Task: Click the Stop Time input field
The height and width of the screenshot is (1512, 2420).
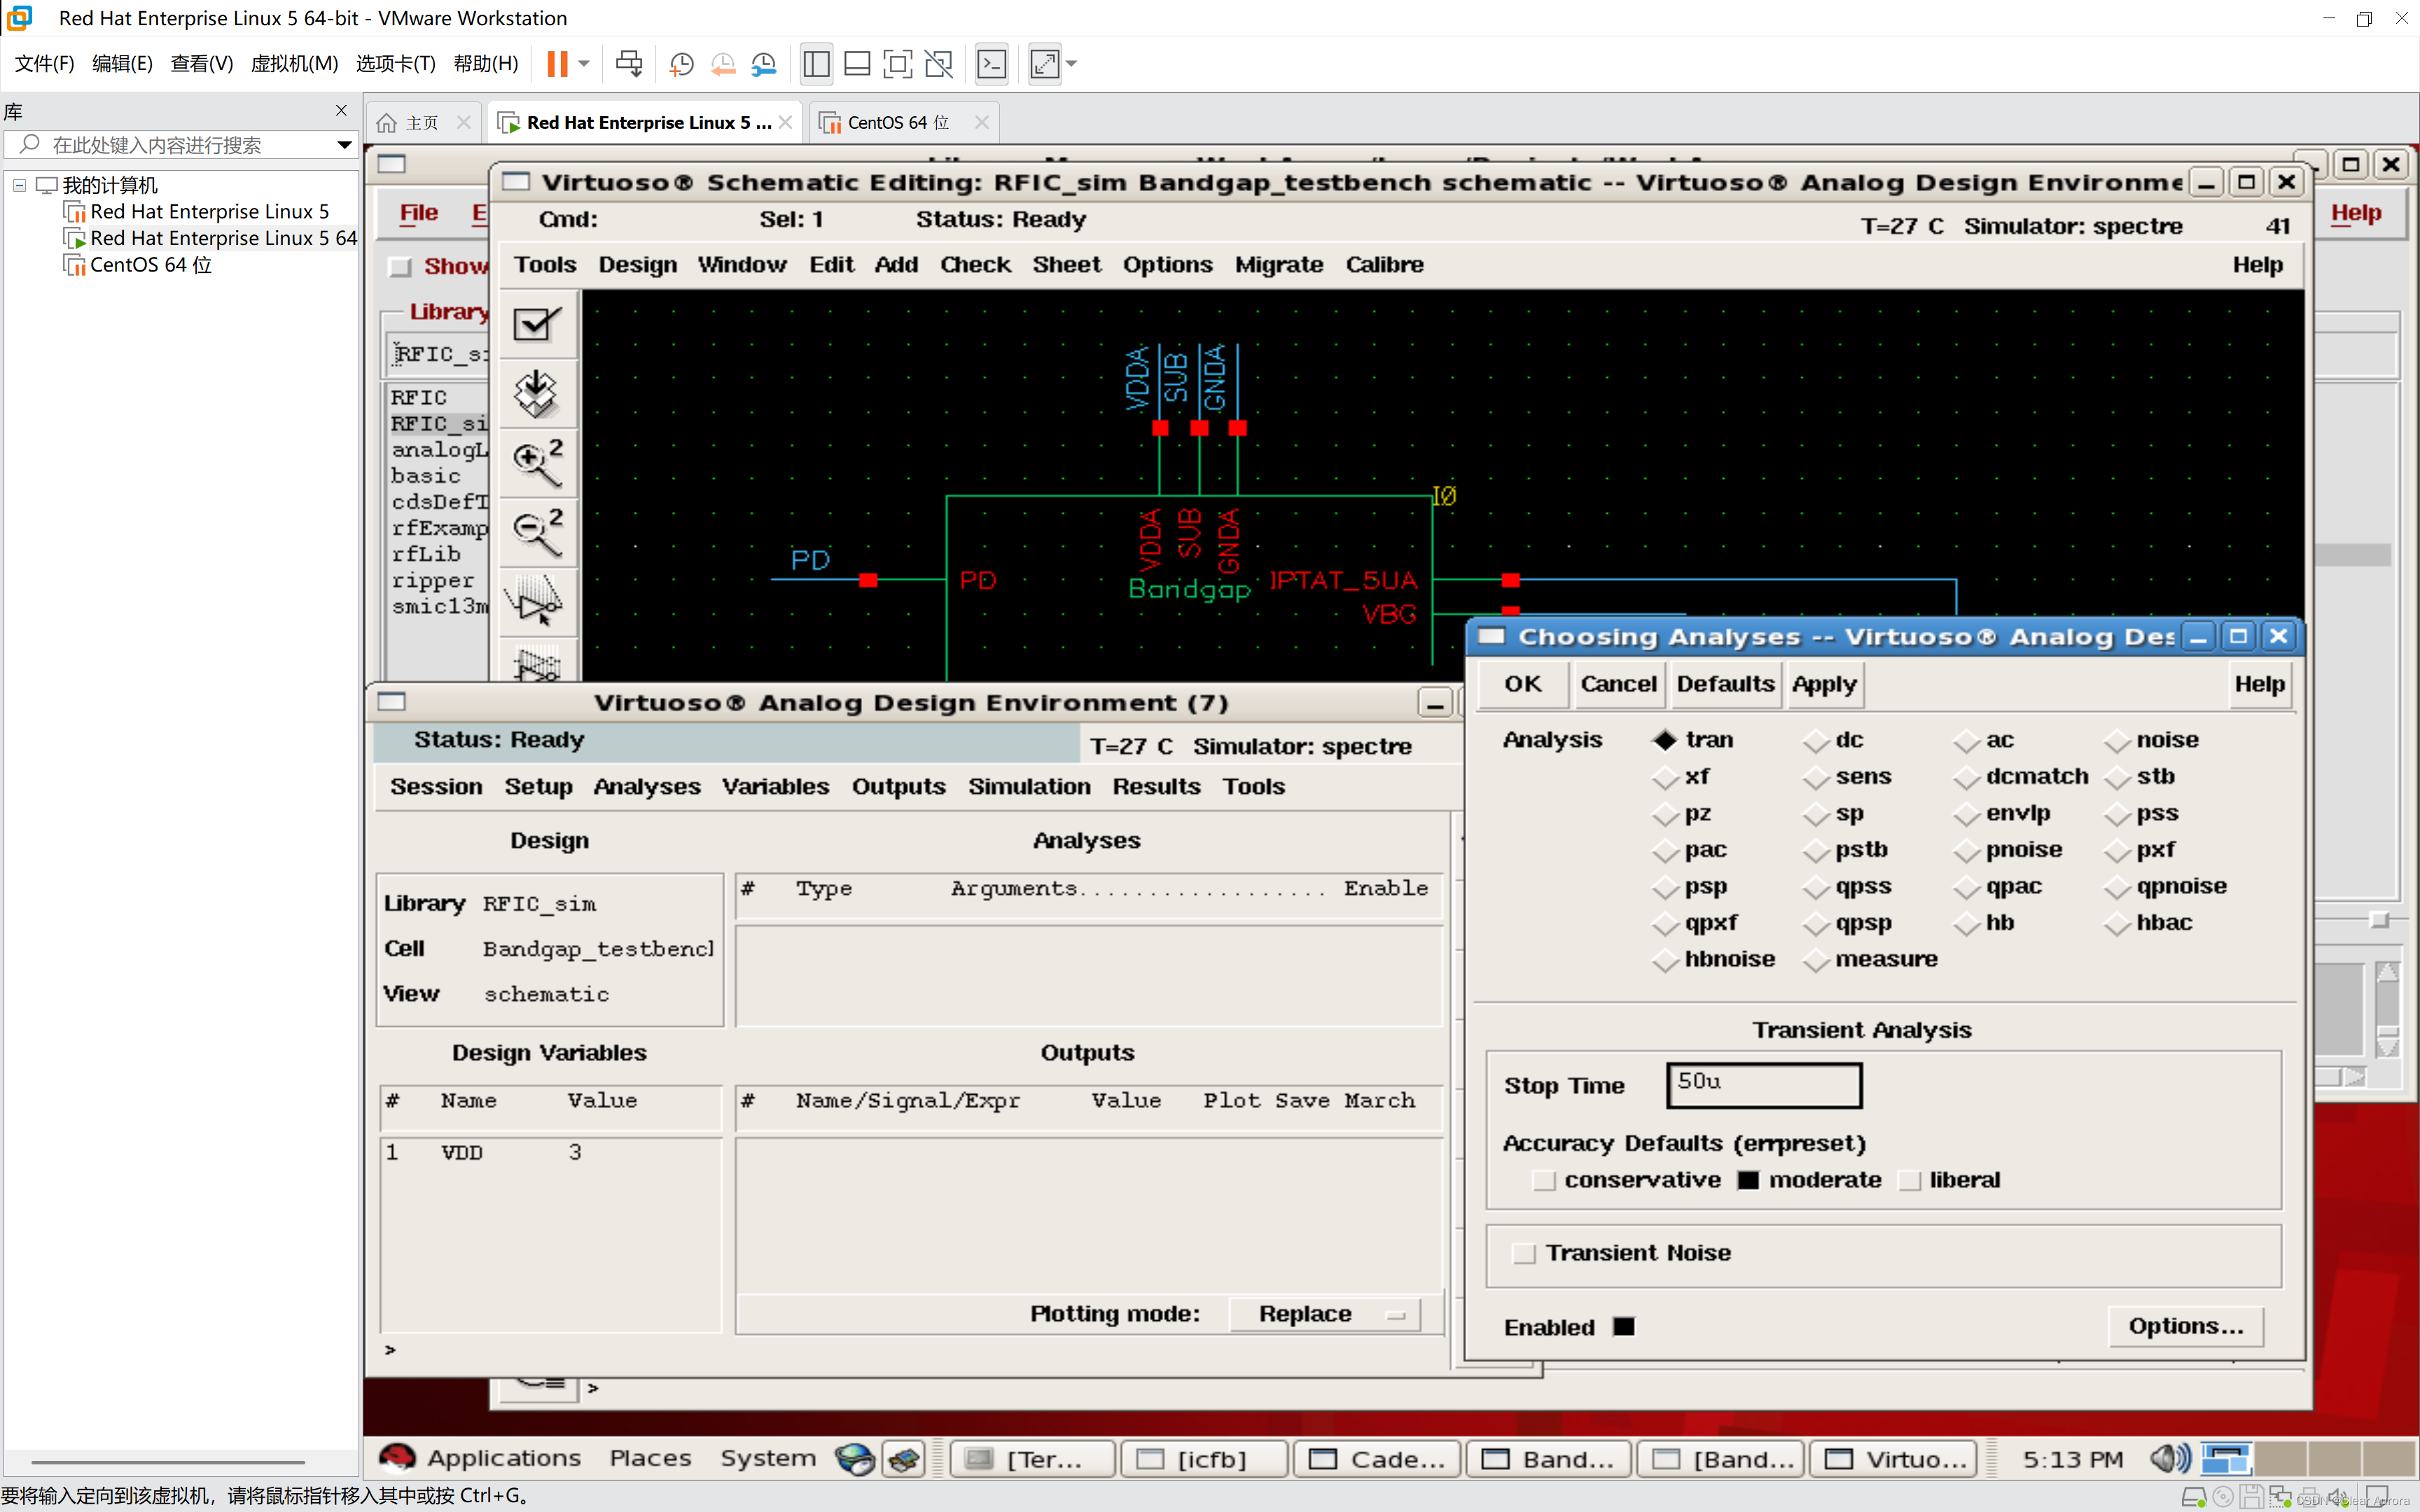Action: coord(1764,1085)
